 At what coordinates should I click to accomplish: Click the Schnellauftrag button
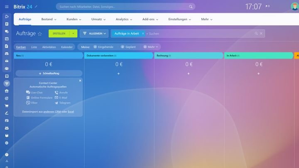(x=49, y=73)
